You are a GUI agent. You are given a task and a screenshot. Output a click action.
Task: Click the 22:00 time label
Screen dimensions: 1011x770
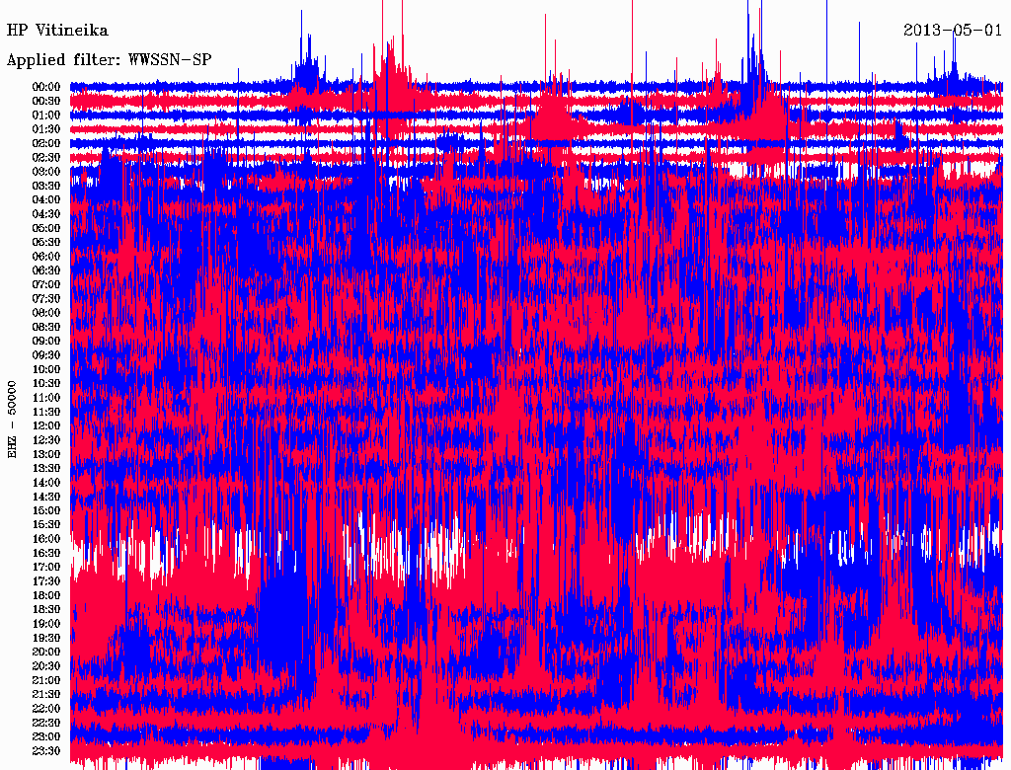pyautogui.click(x=46, y=709)
